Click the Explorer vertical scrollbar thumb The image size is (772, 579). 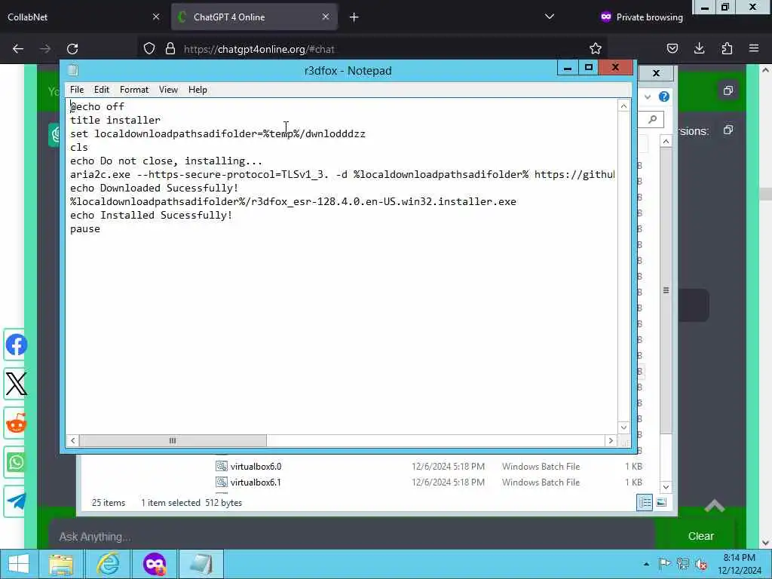666,290
